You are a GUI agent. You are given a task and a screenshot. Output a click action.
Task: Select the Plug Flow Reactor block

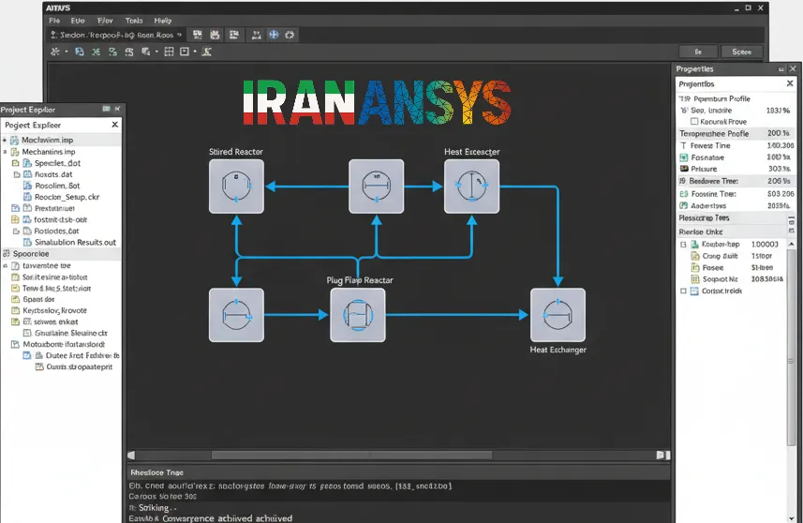click(357, 315)
